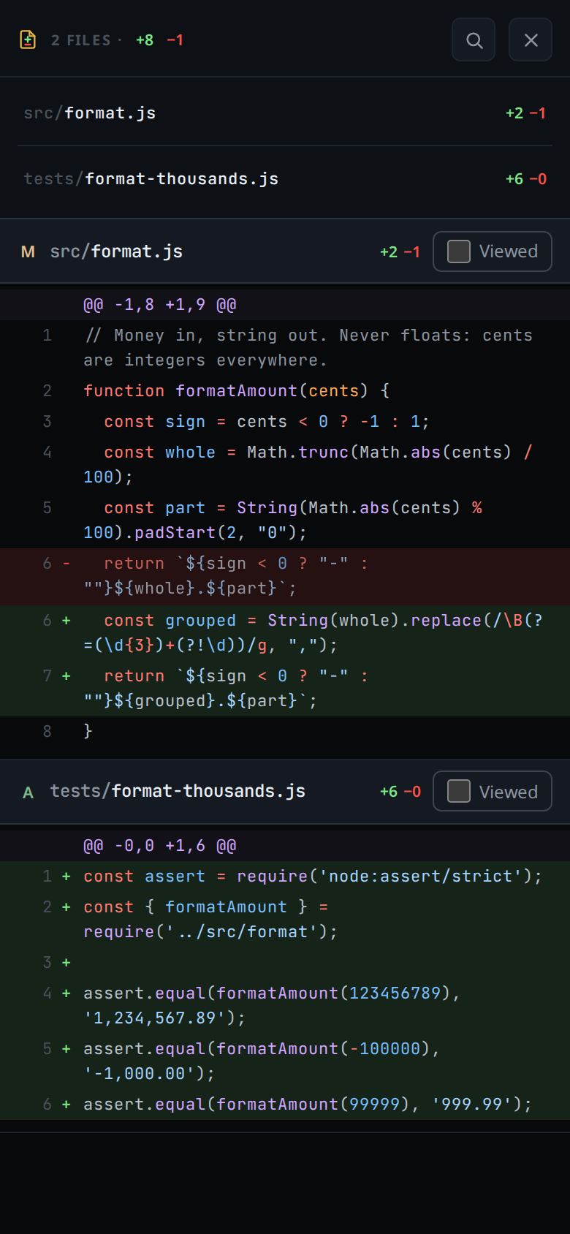
Task: Click line 5 const part padStart
Action: coord(285,521)
